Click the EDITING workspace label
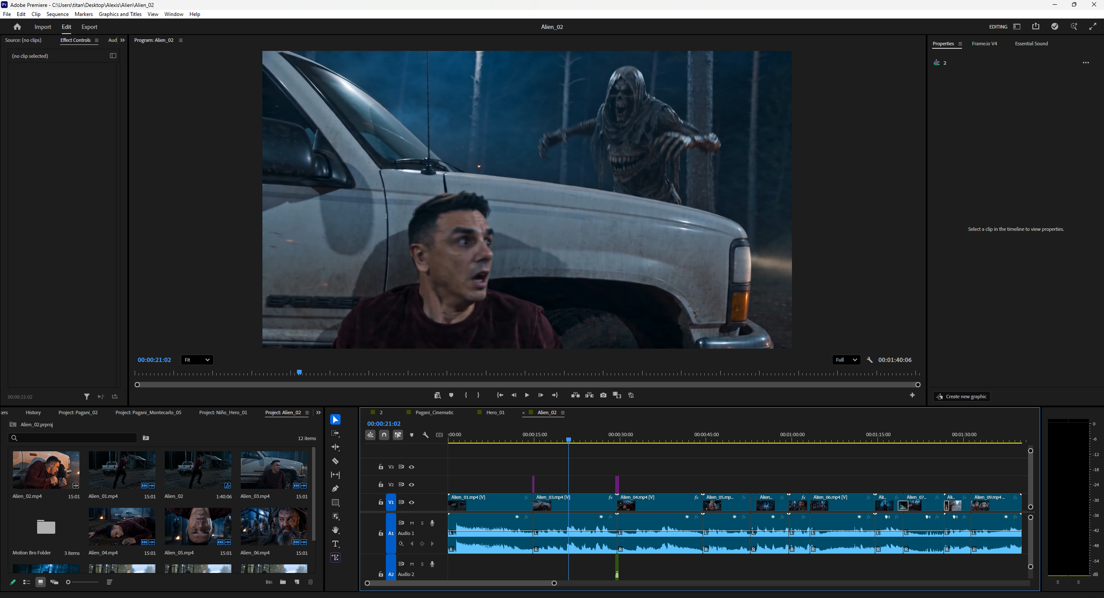Image resolution: width=1104 pixels, height=598 pixels. 998,27
